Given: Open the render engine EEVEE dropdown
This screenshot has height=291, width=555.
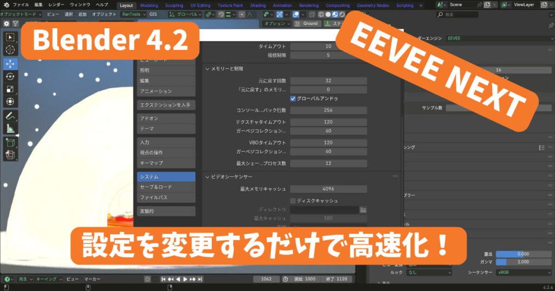Looking at the screenshot, I should [499, 38].
